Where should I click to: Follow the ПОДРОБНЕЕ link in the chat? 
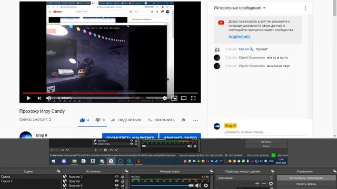[239, 37]
